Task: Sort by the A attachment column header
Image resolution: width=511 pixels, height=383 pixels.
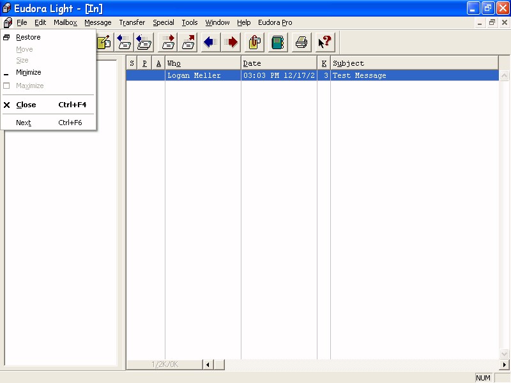Action: click(158, 63)
